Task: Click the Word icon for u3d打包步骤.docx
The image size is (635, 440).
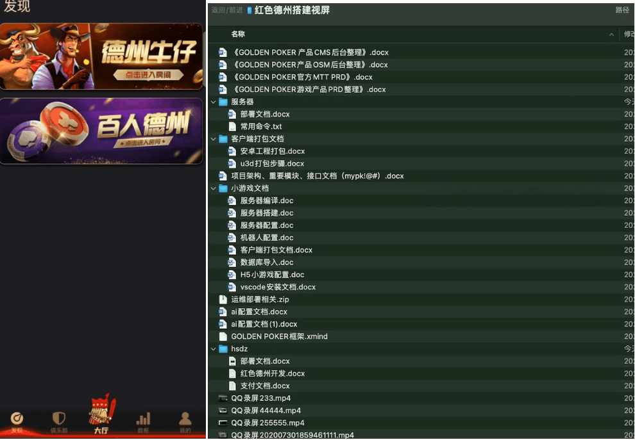Action: (x=232, y=164)
